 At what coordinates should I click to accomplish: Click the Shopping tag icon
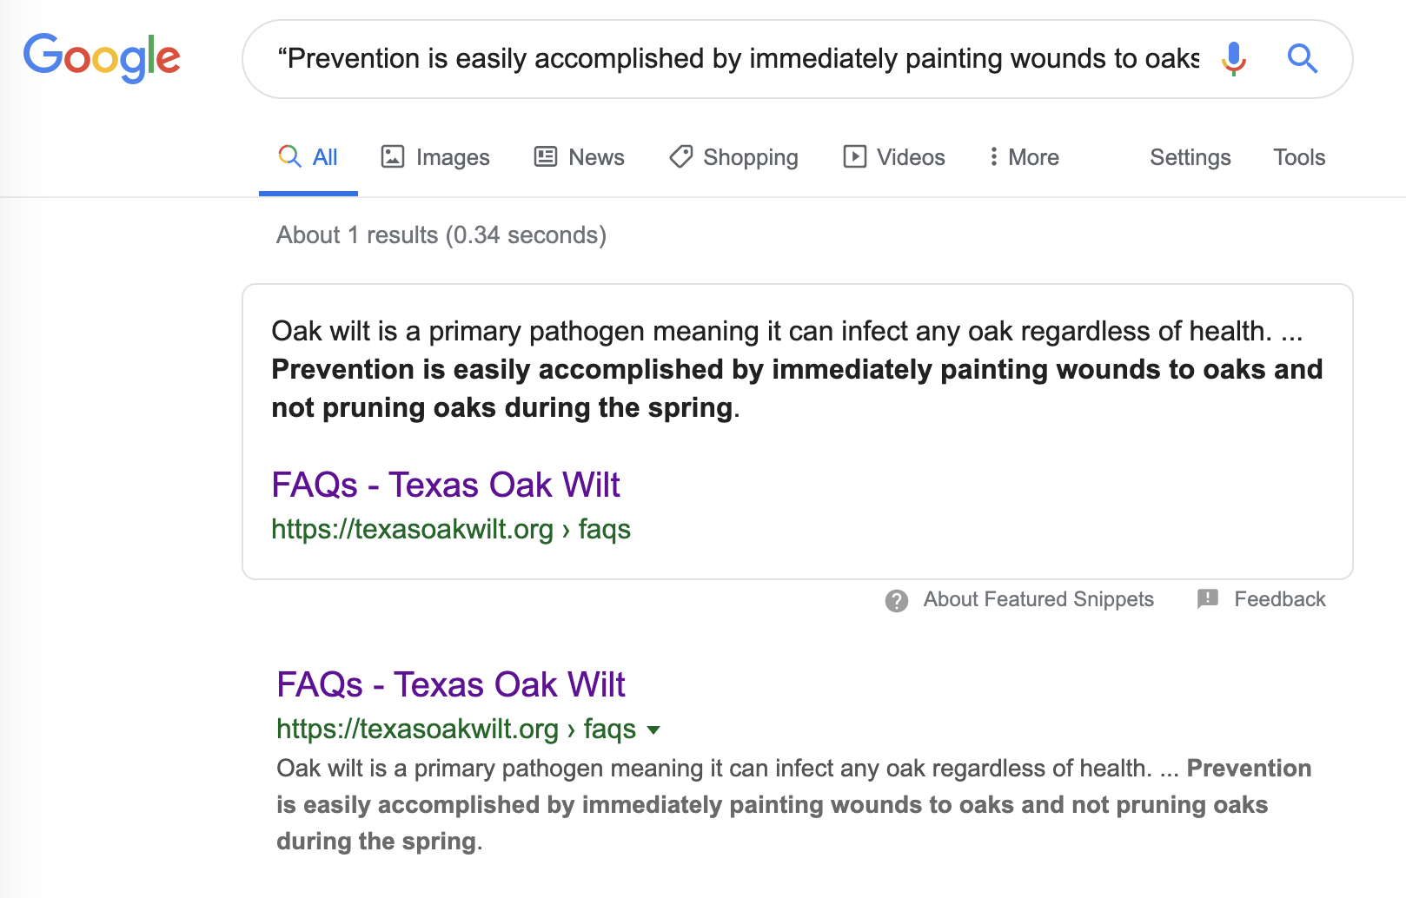(681, 156)
